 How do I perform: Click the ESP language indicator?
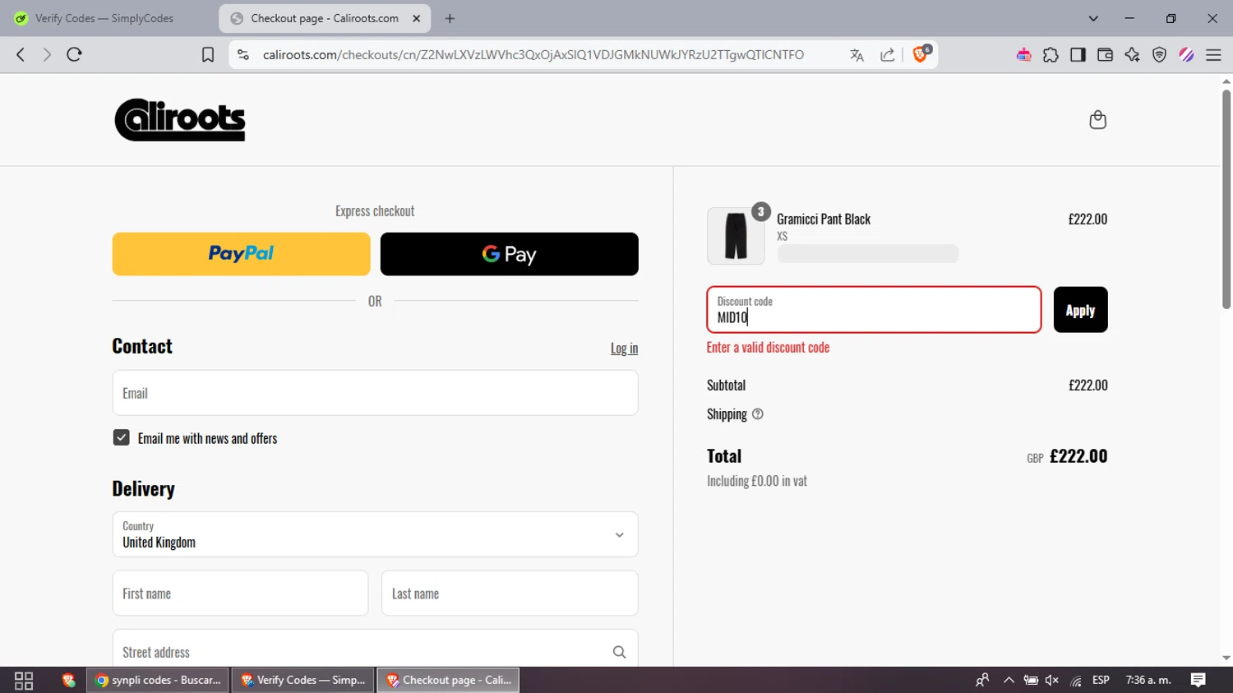pyautogui.click(x=1101, y=680)
